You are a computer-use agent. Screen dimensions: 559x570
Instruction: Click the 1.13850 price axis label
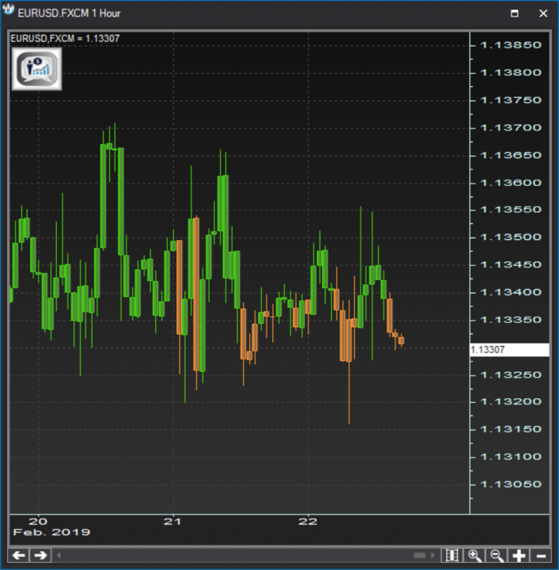(x=511, y=45)
